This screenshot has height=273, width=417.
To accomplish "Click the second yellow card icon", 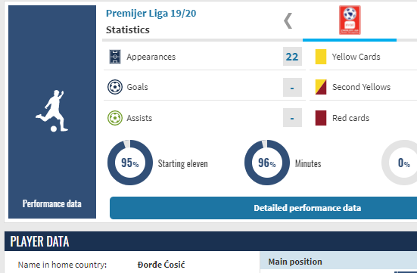I will click(x=321, y=87).
